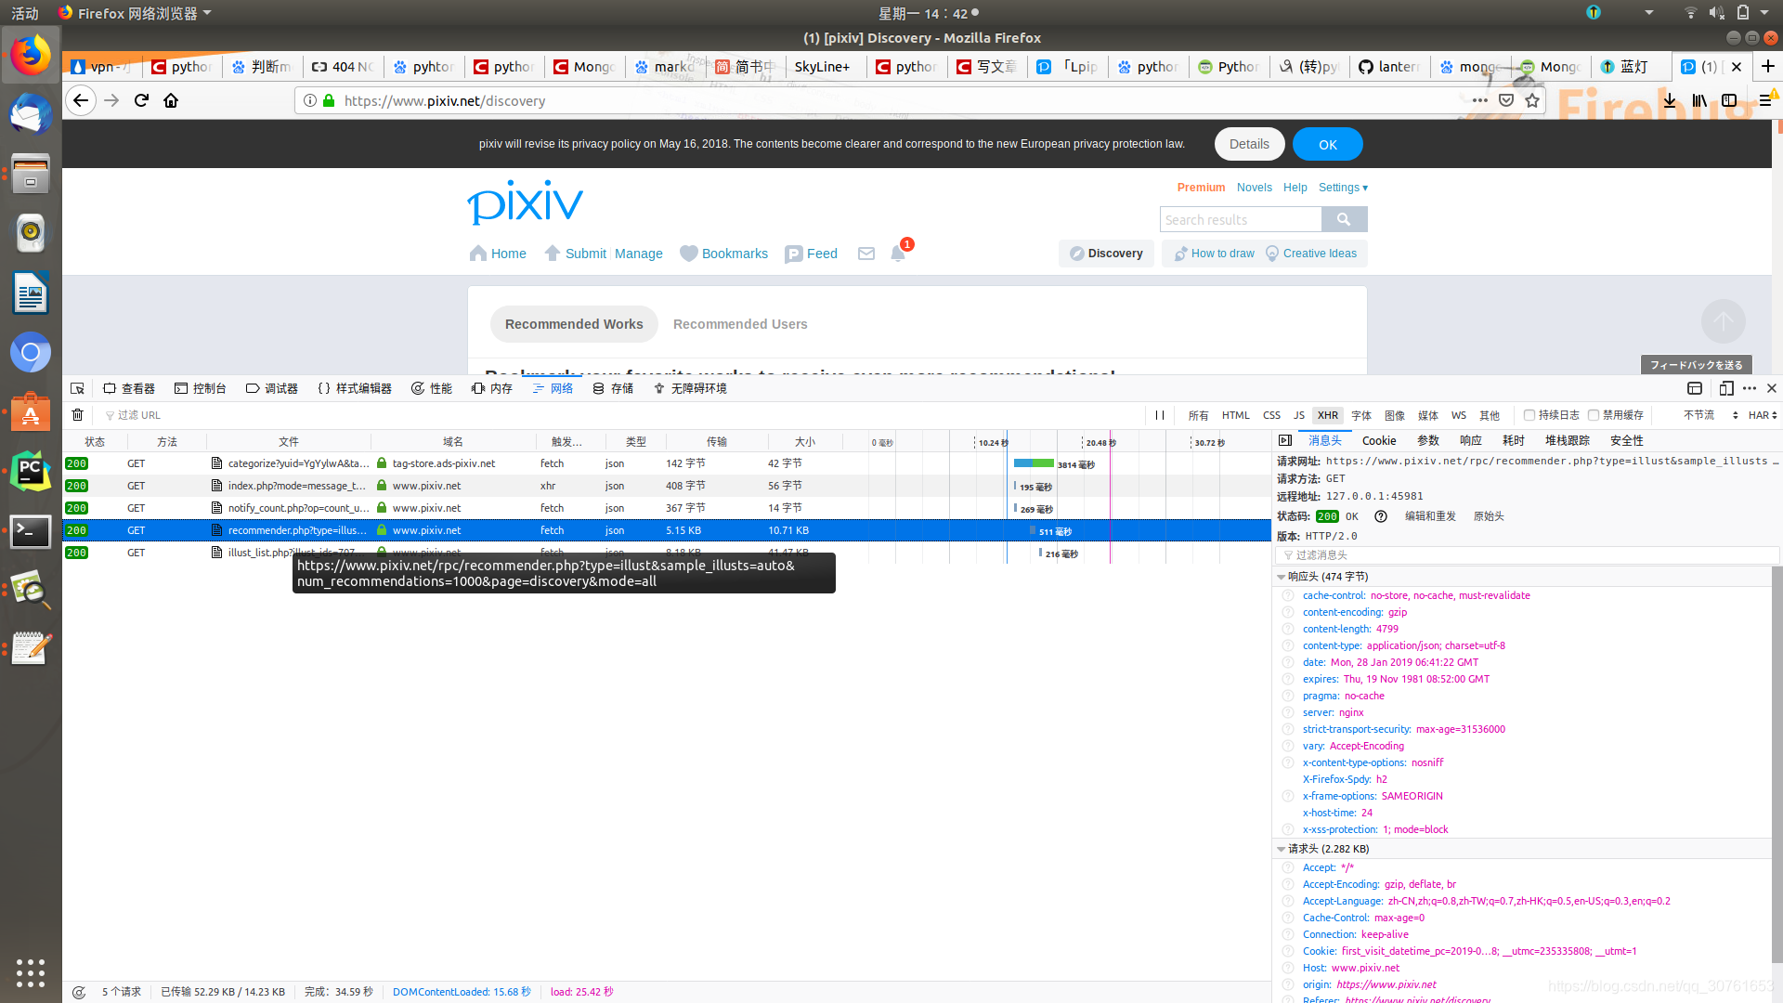The image size is (1783, 1003).
Task: Open the HAR dropdown menu
Action: pos(1763,415)
